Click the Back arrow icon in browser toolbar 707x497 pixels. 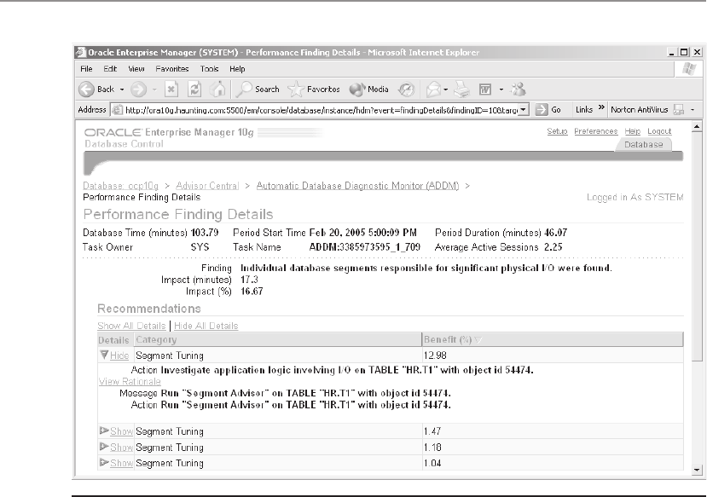87,90
